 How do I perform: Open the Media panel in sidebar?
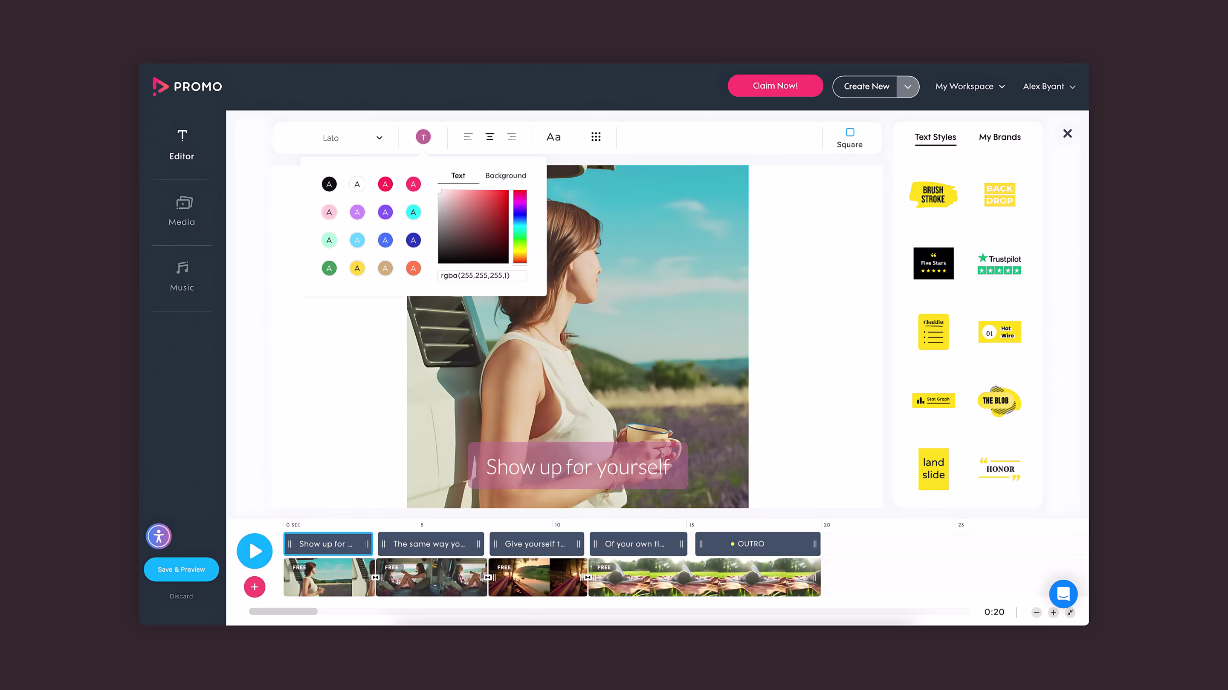(x=182, y=210)
